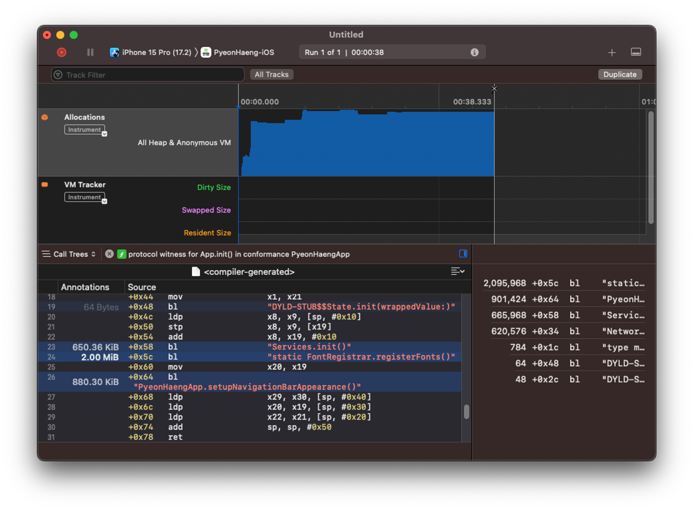The height and width of the screenshot is (510, 693).
Task: Click the Swapped Size lane label
Action: (x=206, y=210)
